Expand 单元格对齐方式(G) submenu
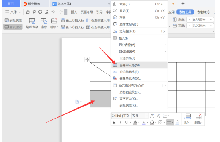 pyautogui.click(x=139, y=85)
